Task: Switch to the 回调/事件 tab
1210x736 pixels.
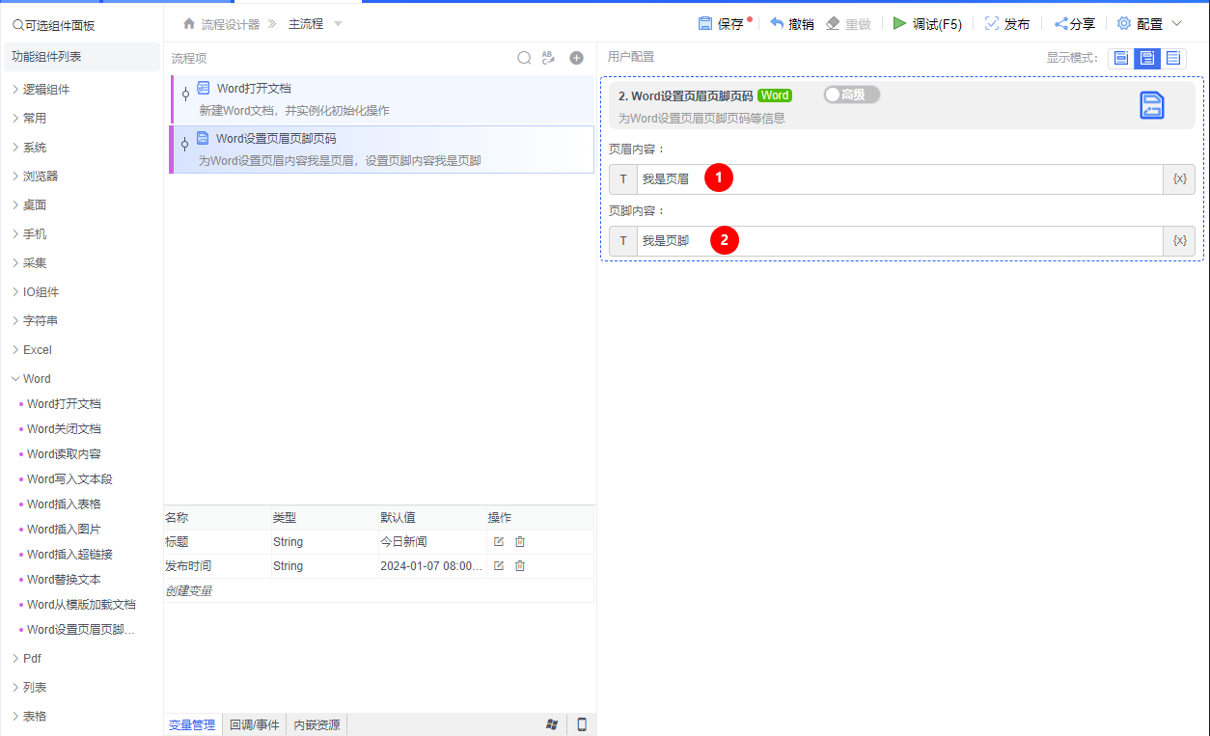Action: pyautogui.click(x=254, y=723)
